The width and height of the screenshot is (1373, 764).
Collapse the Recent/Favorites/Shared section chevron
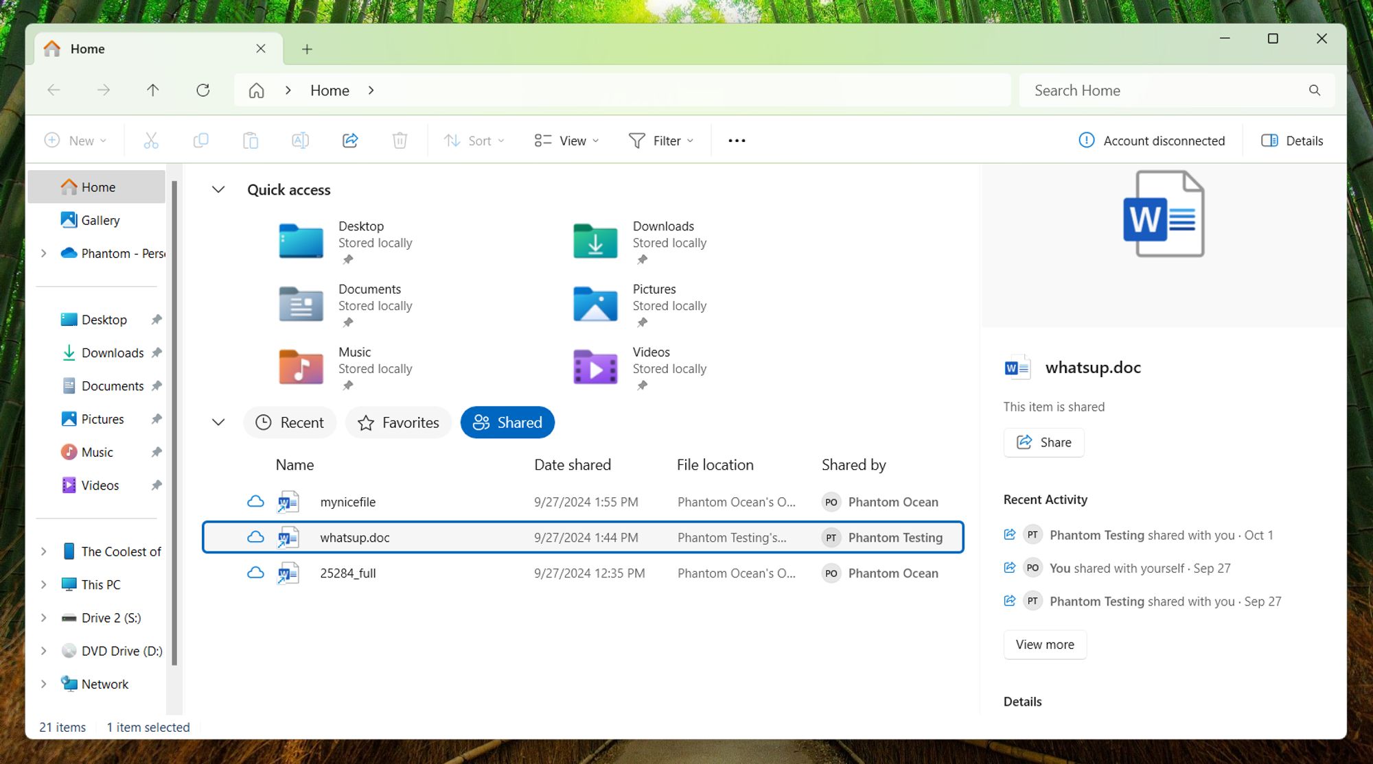[218, 422]
